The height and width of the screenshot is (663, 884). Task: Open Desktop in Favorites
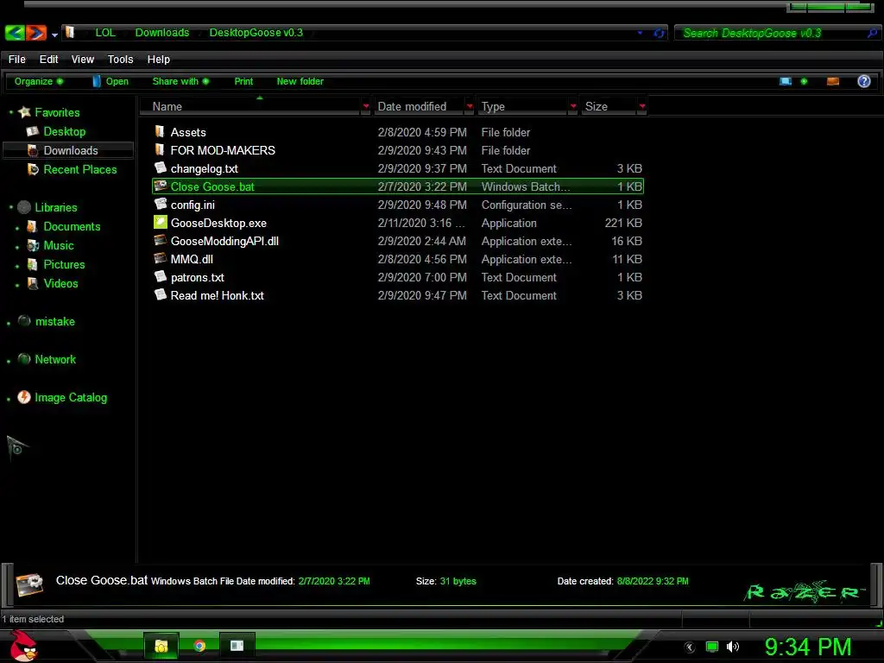click(64, 131)
